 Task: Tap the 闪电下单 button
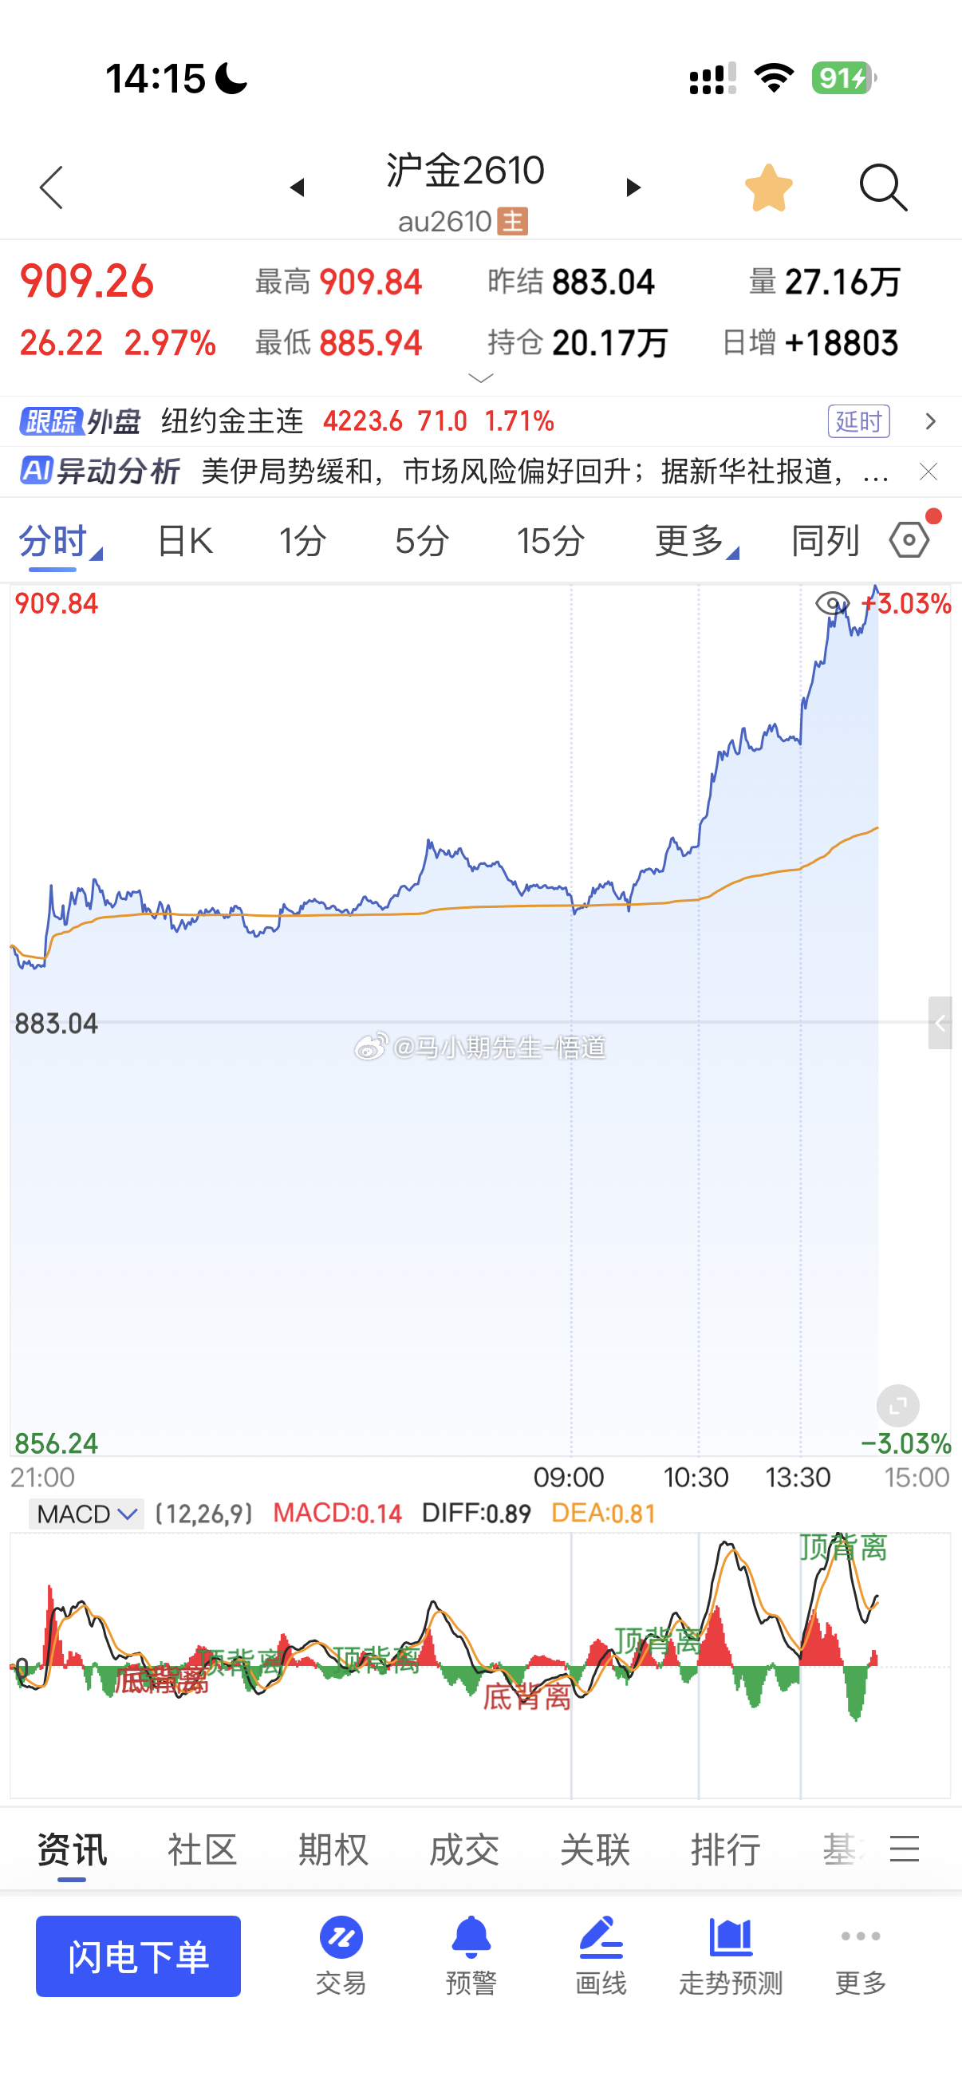pyautogui.click(x=138, y=1956)
